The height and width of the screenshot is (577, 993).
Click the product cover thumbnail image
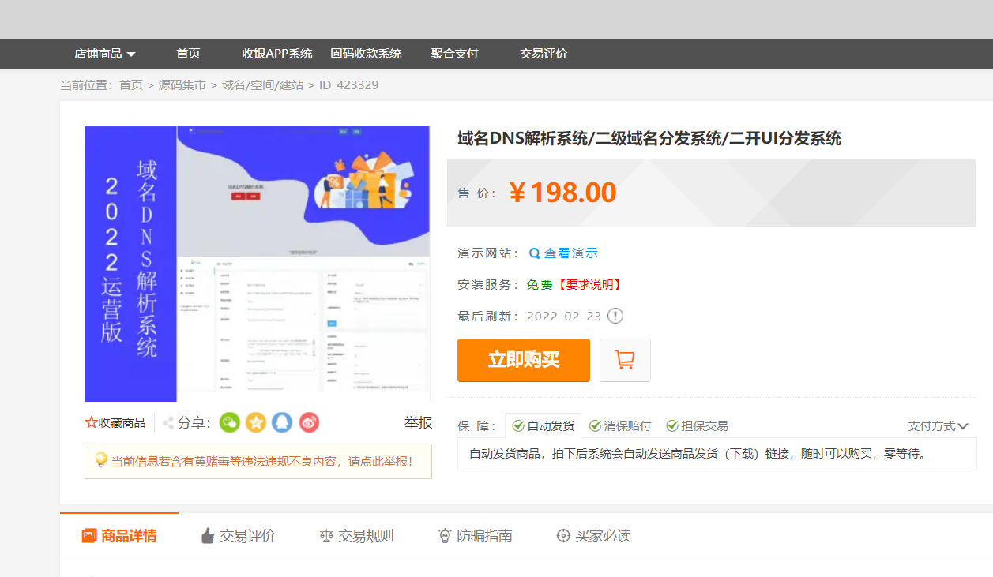(257, 263)
